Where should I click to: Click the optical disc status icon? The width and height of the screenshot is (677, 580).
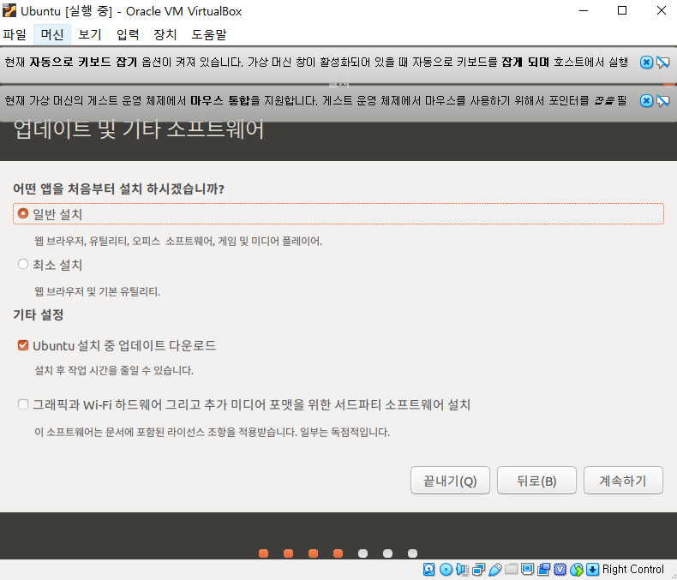(x=446, y=570)
